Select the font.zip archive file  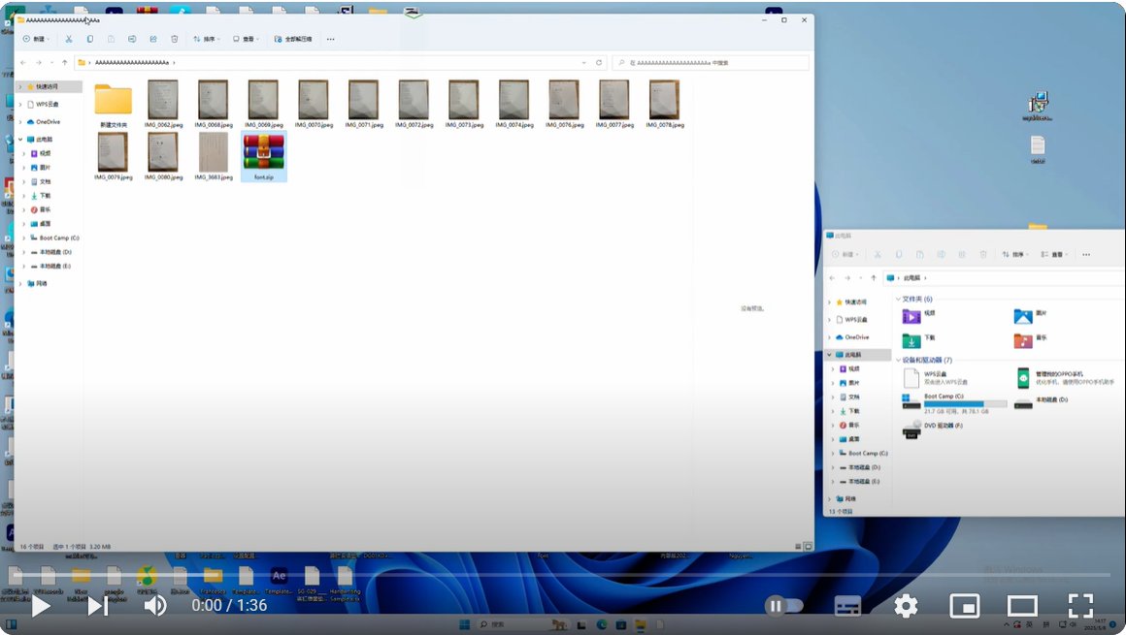pos(264,156)
